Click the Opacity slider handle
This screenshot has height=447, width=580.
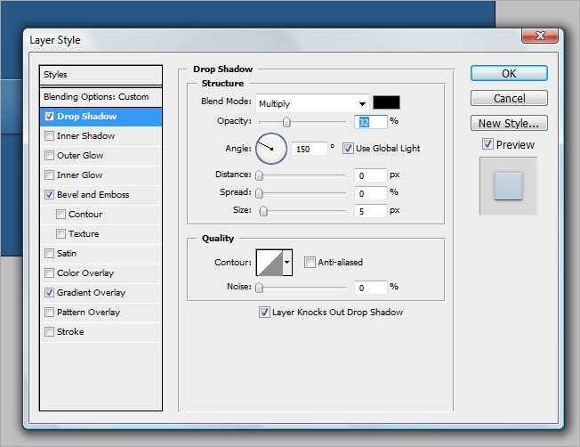pos(286,122)
